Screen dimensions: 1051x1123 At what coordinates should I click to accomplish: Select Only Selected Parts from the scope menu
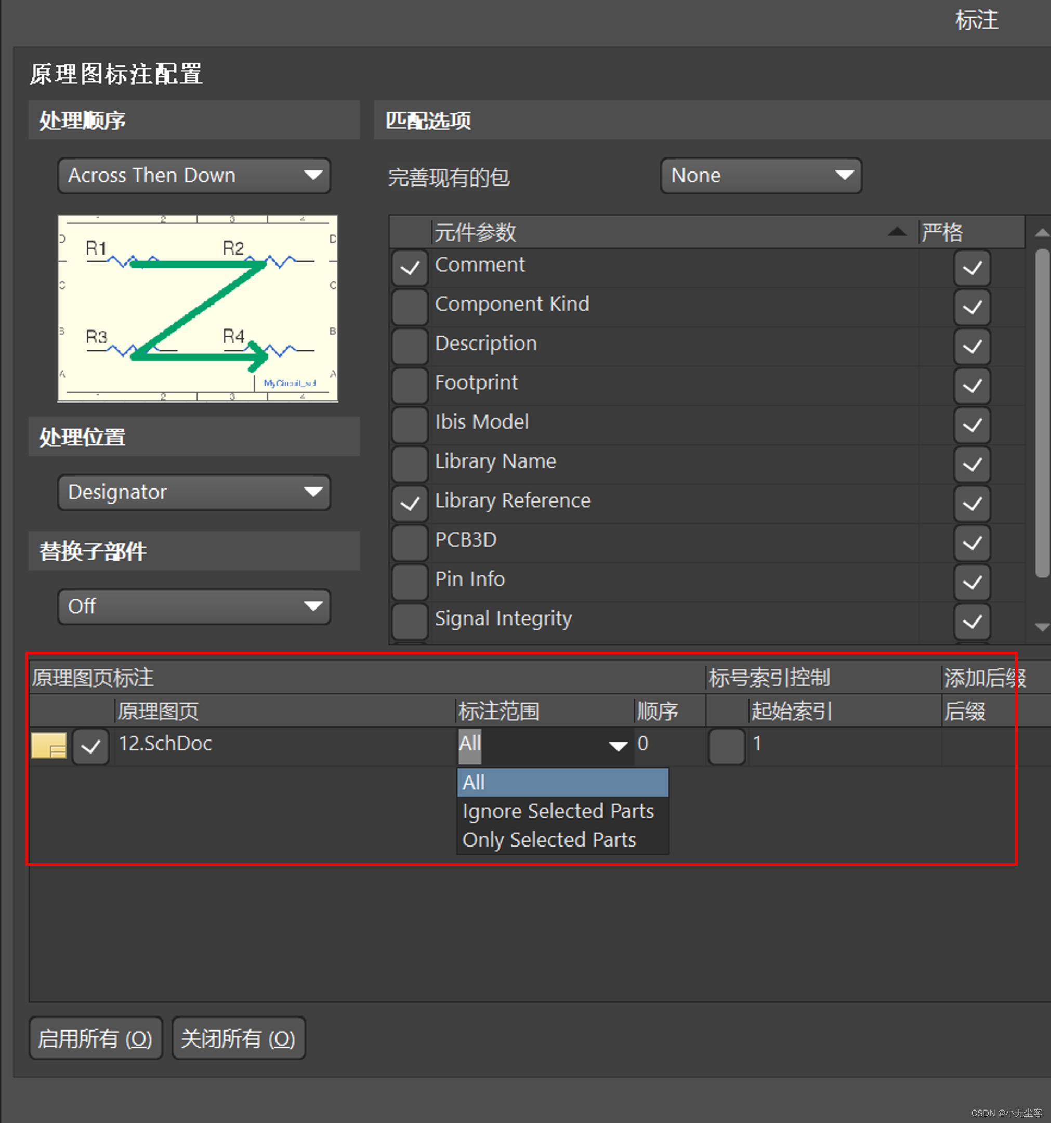(549, 840)
